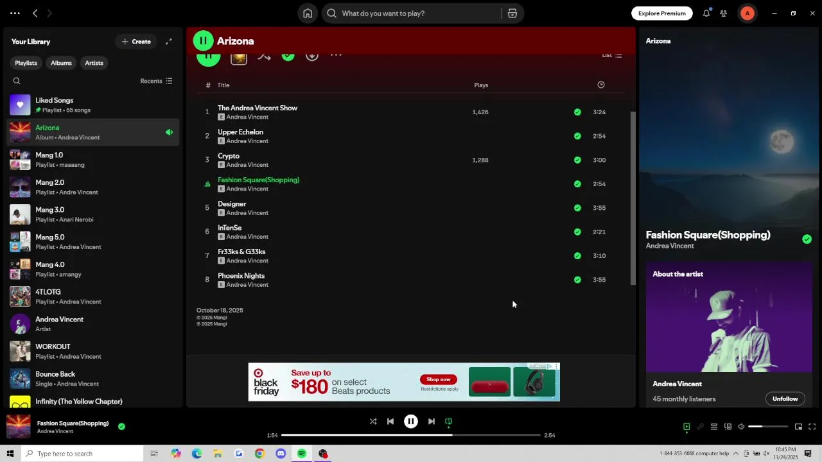The image size is (822, 462).
Task: Open WORKOUT playlist
Action: (94, 351)
